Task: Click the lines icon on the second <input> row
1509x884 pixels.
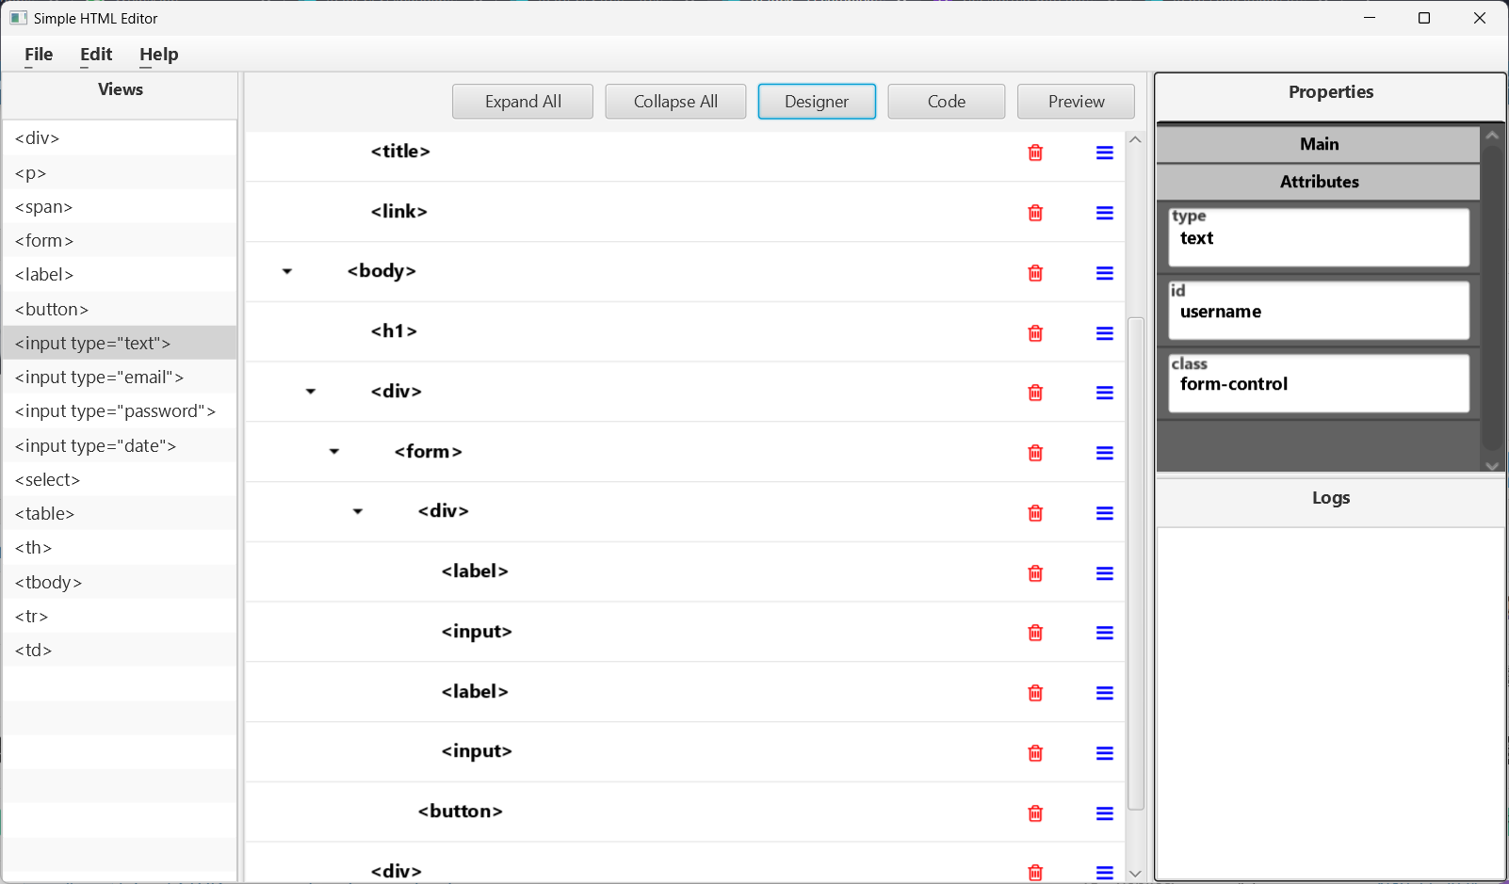Action: click(1105, 753)
